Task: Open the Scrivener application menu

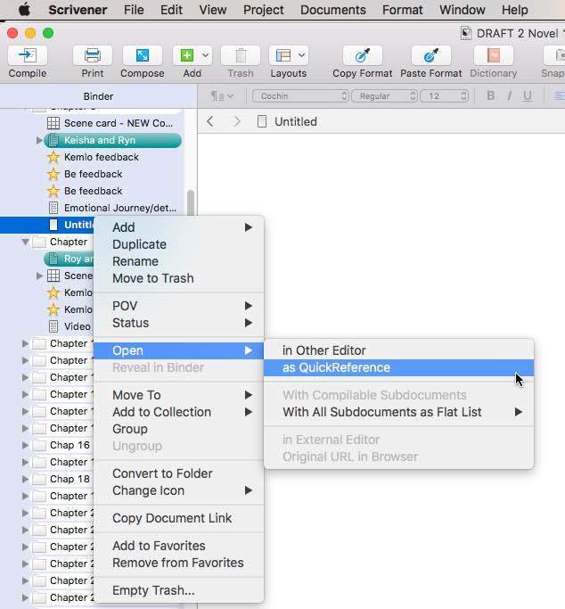Action: [x=78, y=10]
